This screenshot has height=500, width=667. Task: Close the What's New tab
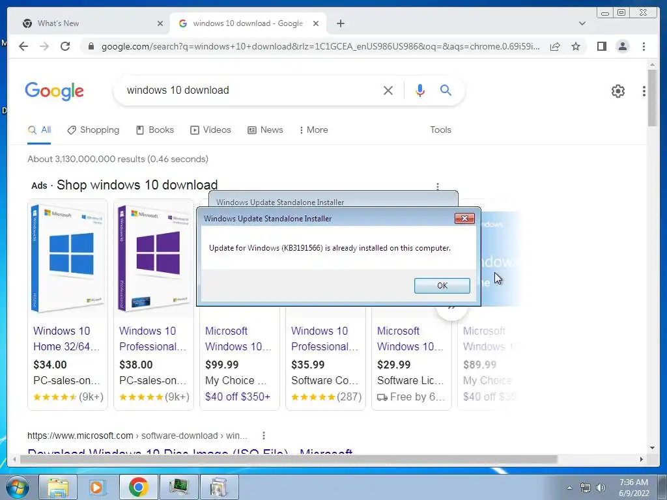pos(160,23)
